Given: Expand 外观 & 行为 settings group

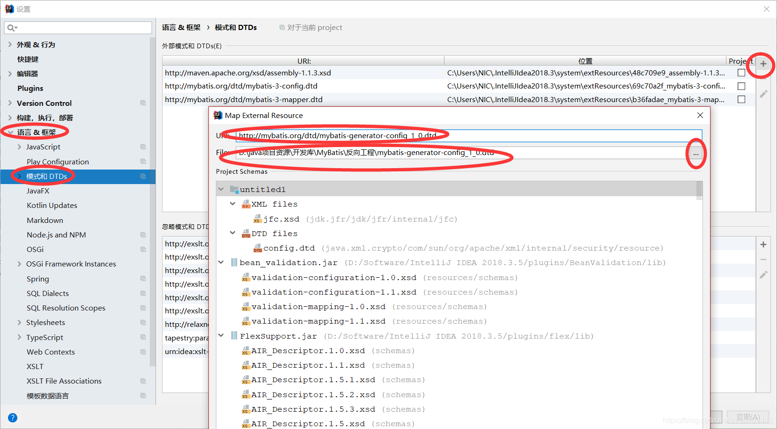Looking at the screenshot, I should tap(10, 44).
